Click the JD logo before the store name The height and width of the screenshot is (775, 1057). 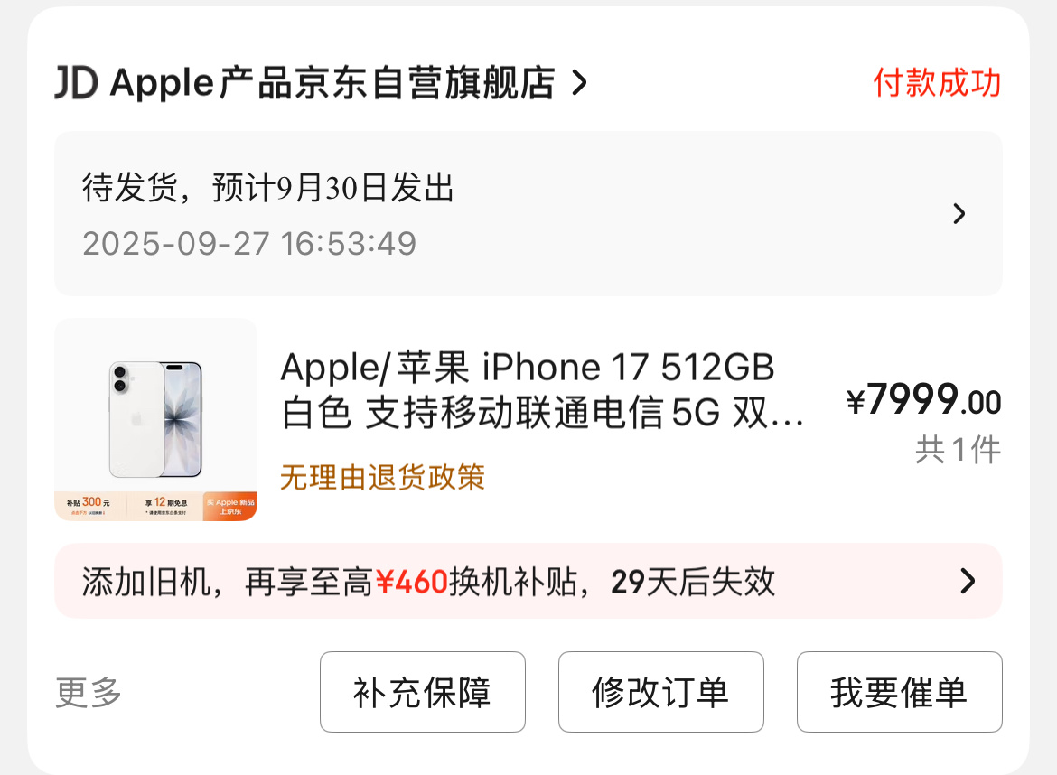[x=76, y=83]
